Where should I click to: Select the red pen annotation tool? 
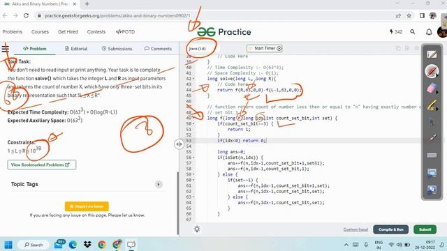click(432, 71)
